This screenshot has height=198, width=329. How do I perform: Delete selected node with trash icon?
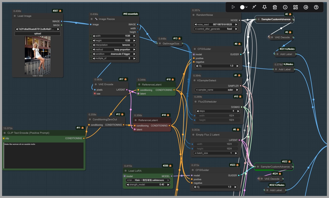click(275, 7)
